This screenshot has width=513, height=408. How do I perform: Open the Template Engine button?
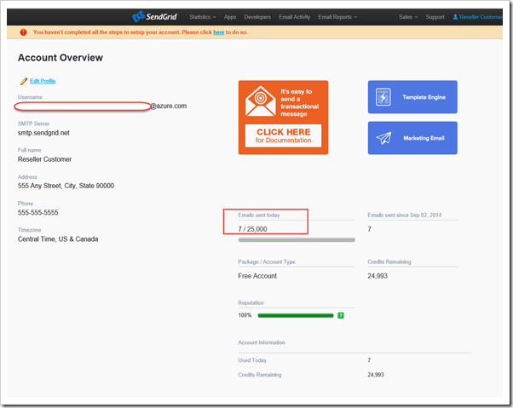pos(412,97)
